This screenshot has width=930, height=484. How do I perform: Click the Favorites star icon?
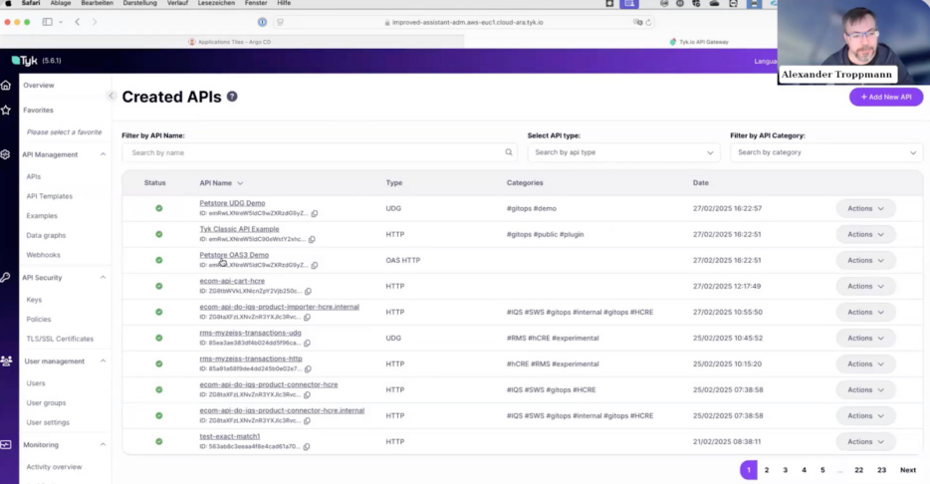(x=6, y=111)
